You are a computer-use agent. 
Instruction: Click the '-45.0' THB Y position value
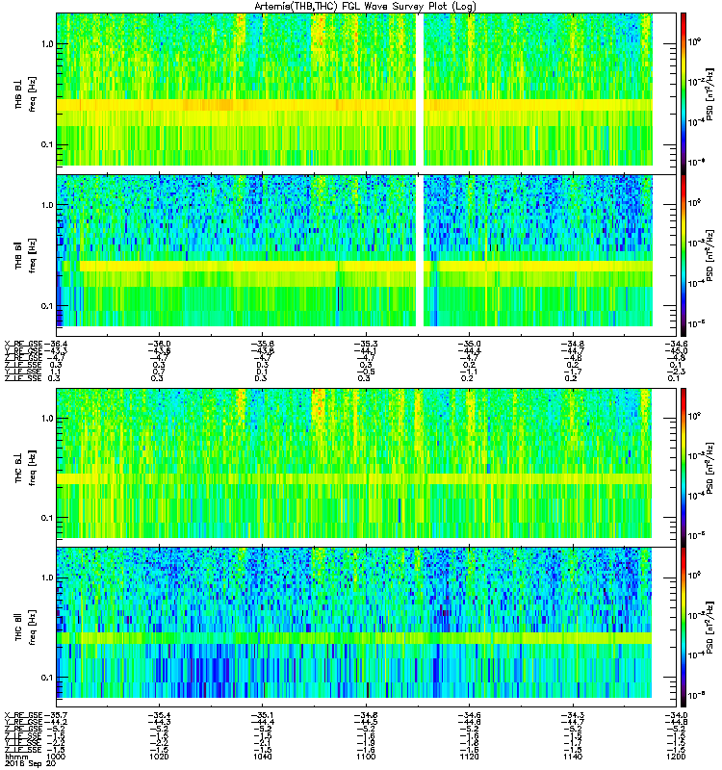676,351
